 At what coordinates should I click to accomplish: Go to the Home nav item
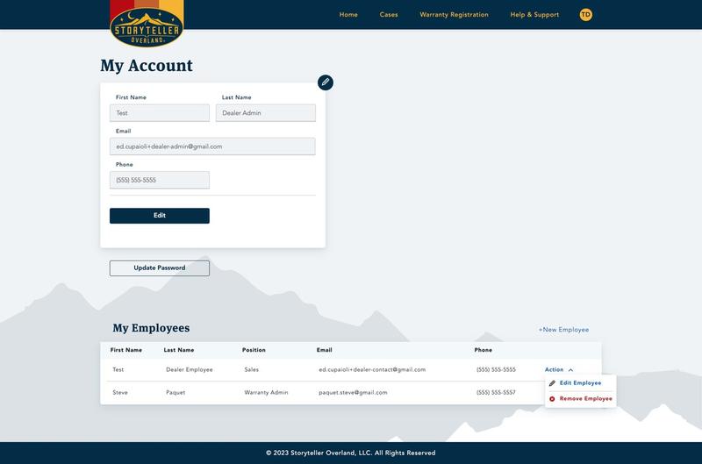348,15
